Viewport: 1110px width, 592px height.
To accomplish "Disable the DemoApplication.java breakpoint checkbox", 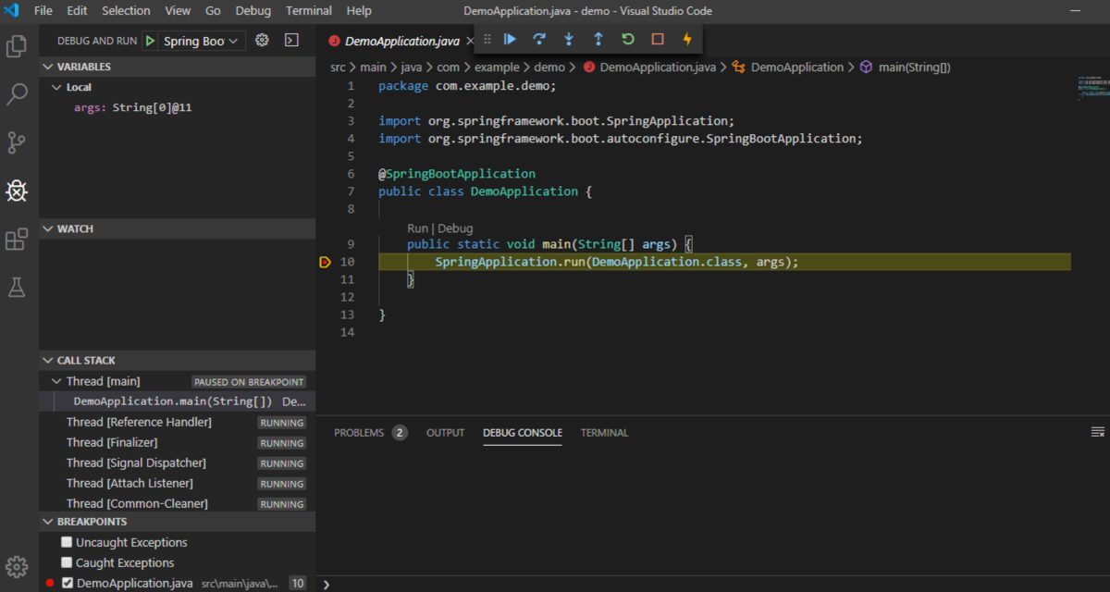I will click(68, 583).
